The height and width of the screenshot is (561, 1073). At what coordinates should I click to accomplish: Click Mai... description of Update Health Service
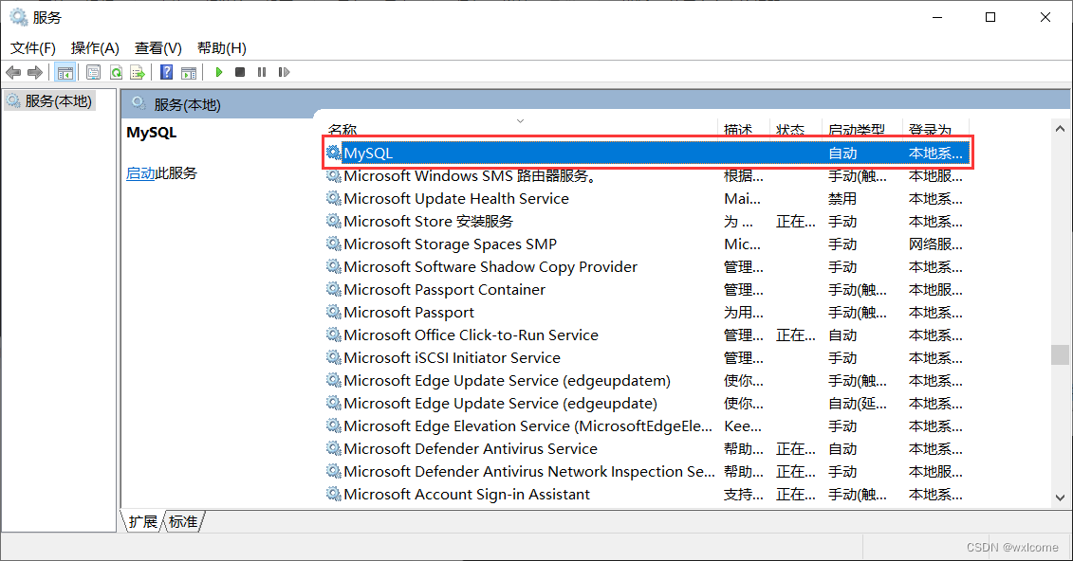tap(743, 198)
